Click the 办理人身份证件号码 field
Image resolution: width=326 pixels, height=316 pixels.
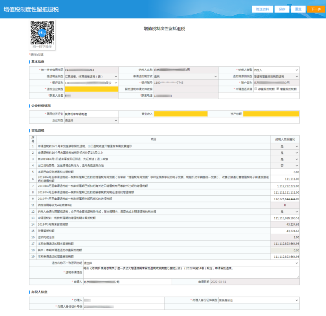click(x=124, y=307)
